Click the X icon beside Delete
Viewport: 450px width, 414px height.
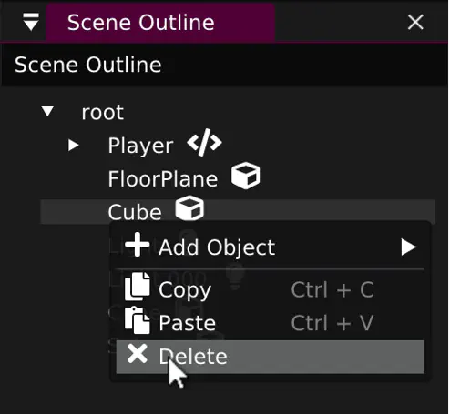pyautogui.click(x=138, y=354)
